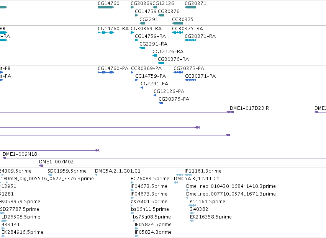Select the bs75g08.5prime label

pos(152,217)
